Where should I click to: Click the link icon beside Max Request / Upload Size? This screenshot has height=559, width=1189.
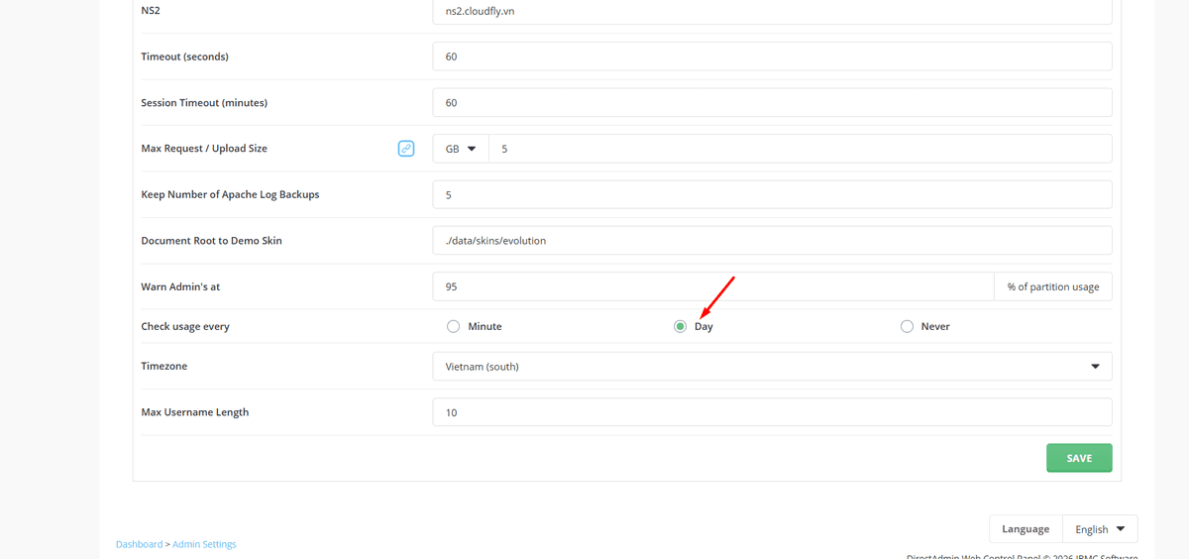[405, 149]
